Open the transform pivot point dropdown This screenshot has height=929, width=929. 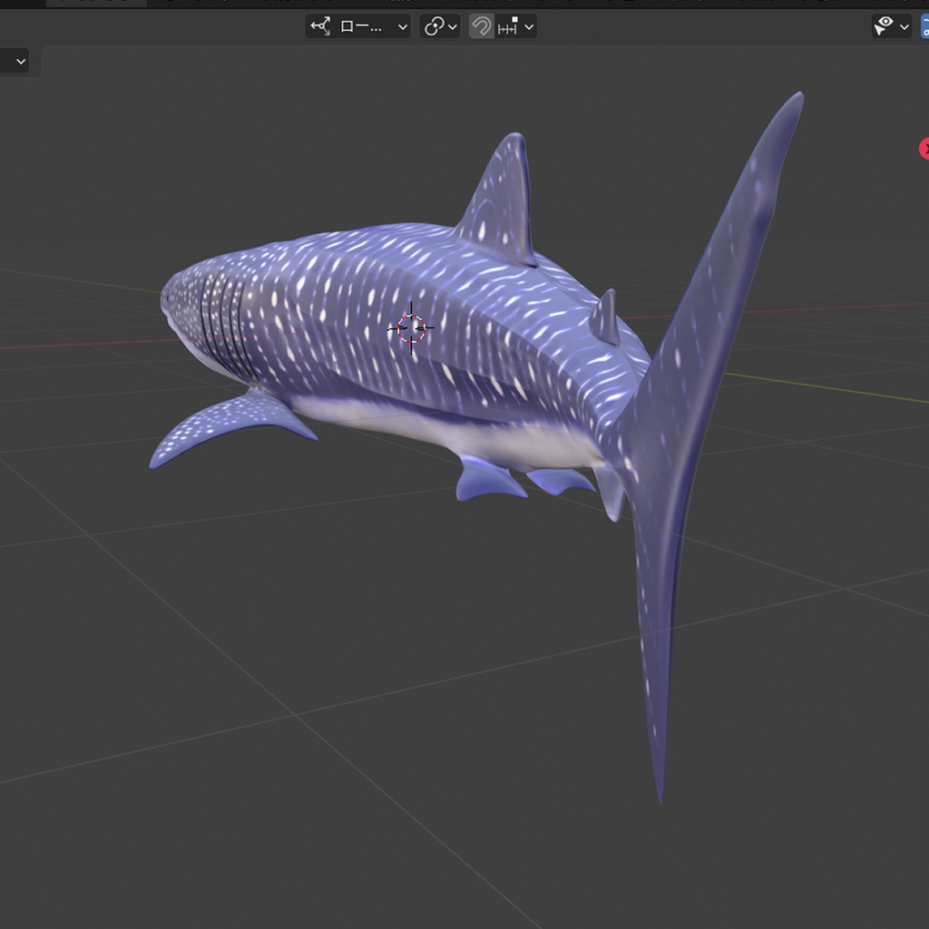402,27
